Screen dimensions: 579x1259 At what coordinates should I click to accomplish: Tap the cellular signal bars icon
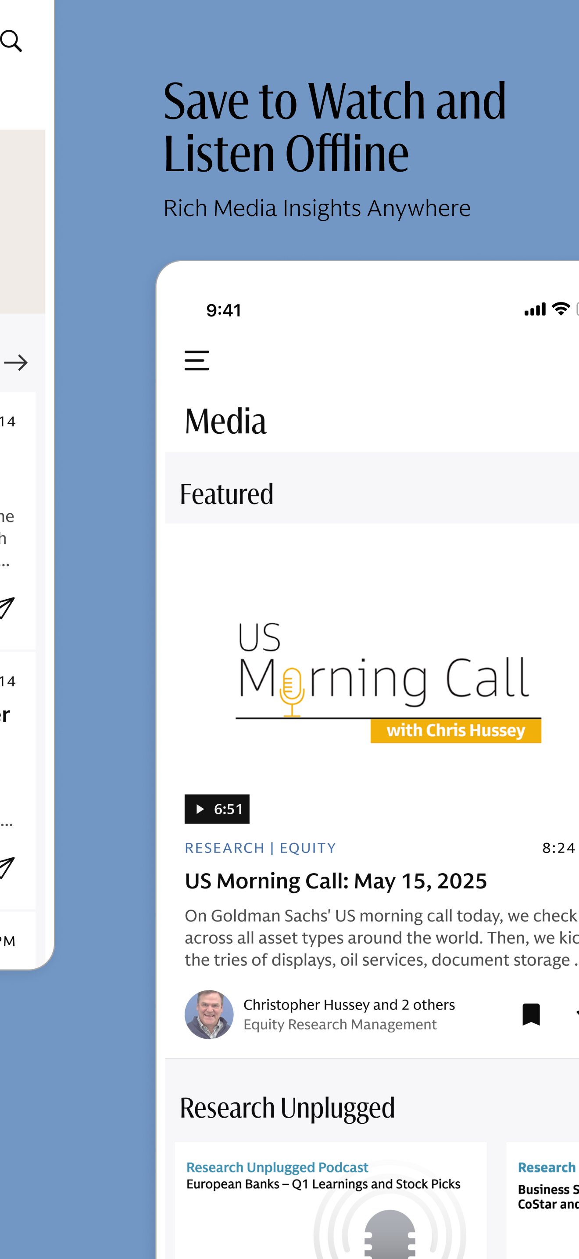pos(535,309)
